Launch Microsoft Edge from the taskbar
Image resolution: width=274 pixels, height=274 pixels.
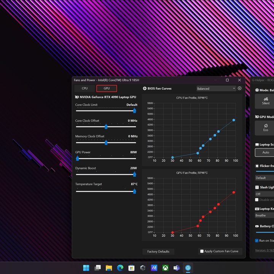point(120,268)
